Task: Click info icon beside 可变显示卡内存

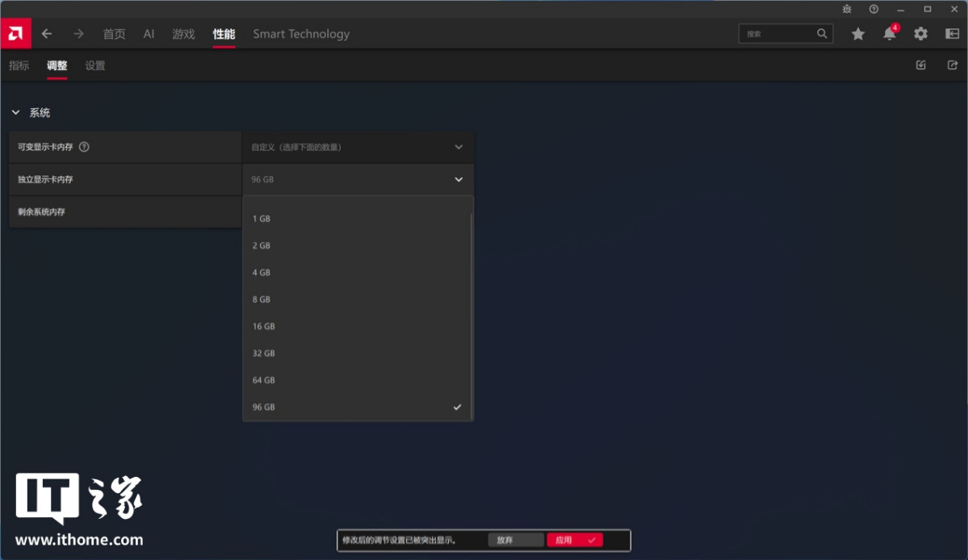Action: (x=84, y=147)
